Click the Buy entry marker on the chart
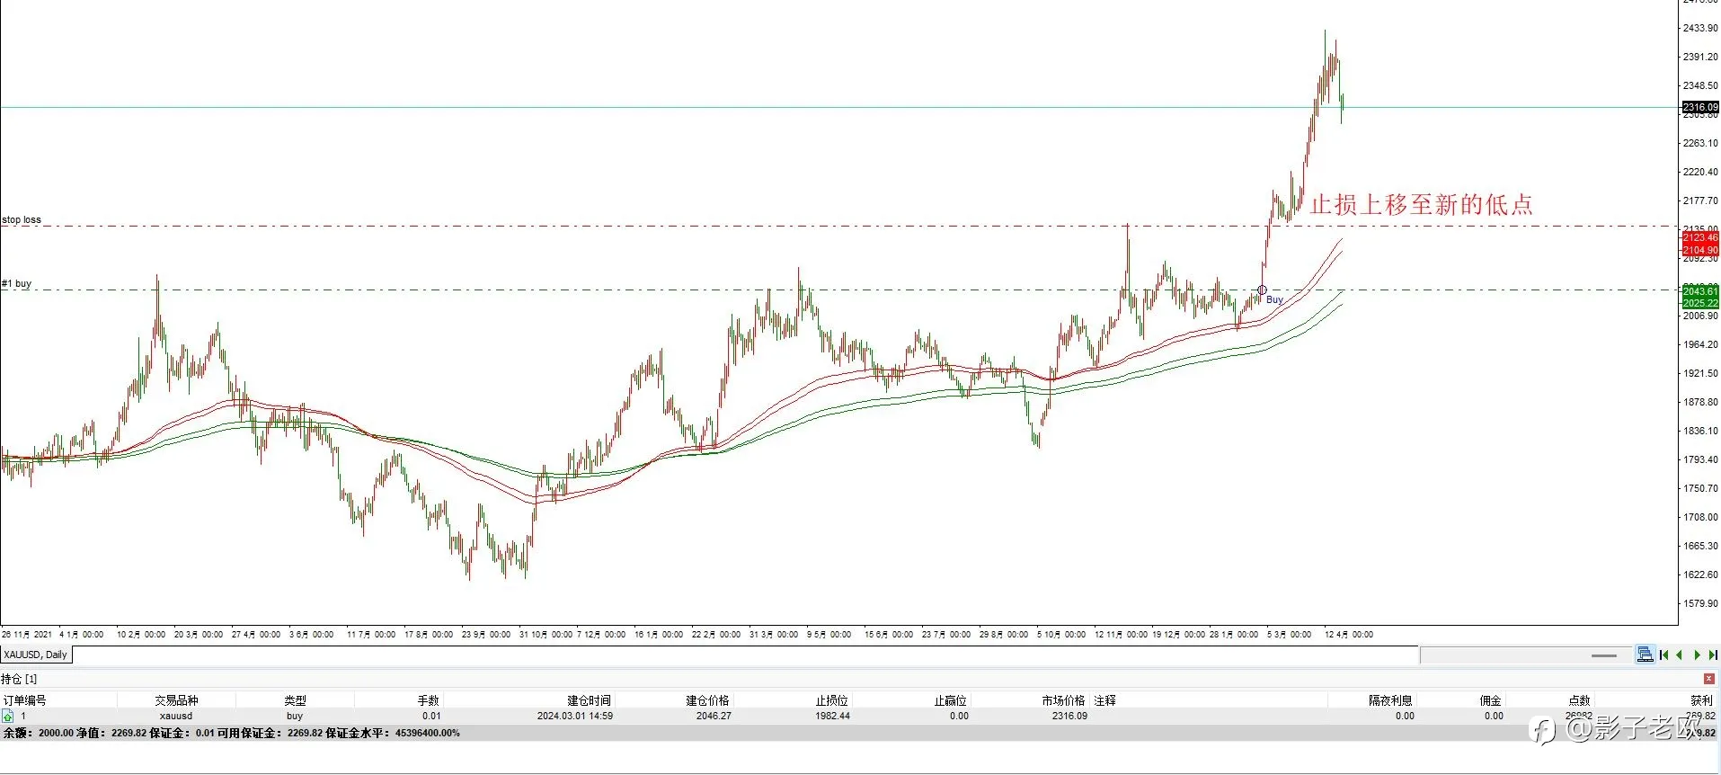The height and width of the screenshot is (775, 1721). (1262, 290)
